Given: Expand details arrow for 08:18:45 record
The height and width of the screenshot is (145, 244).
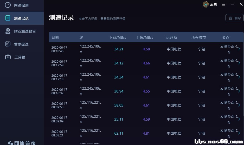Looking at the screenshot, I should (x=239, y=49).
